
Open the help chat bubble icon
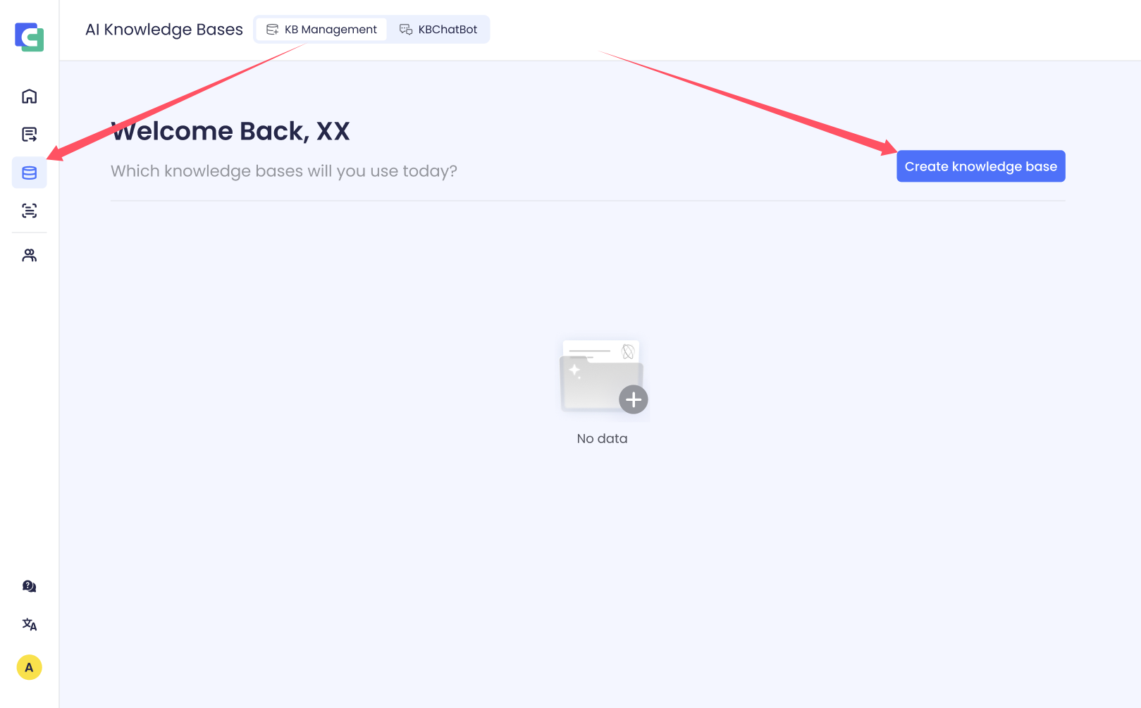30,586
